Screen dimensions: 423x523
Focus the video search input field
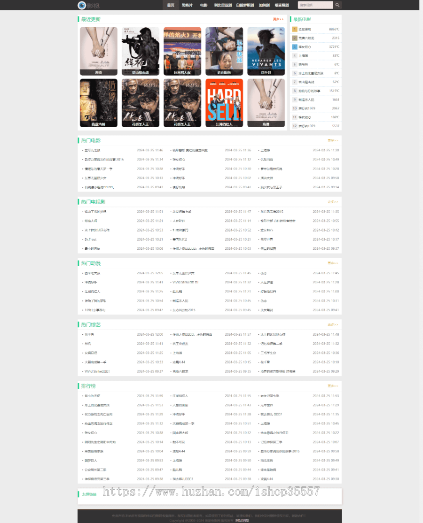(x=315, y=5)
